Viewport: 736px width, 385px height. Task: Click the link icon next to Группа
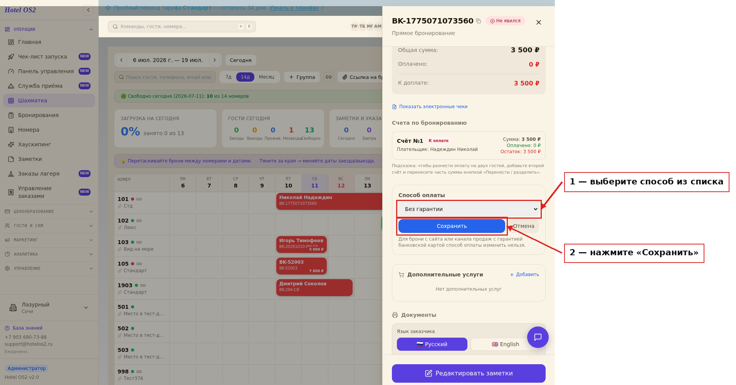pyautogui.click(x=329, y=77)
